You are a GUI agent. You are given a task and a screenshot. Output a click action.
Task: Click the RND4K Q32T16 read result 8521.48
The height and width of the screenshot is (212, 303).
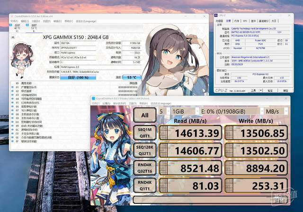[190, 168]
